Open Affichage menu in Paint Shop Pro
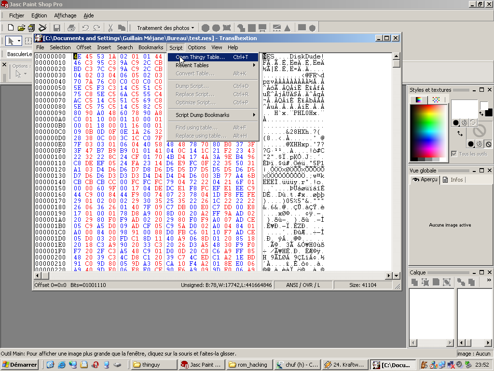Viewport: 494px width, 371px height. [65, 15]
